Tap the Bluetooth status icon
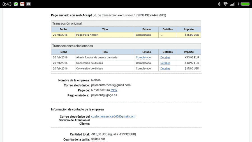This screenshot has width=252, height=142. coord(219,4)
